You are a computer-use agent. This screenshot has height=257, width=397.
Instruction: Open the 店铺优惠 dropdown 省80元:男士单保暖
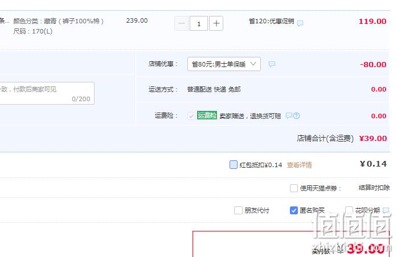coord(224,64)
